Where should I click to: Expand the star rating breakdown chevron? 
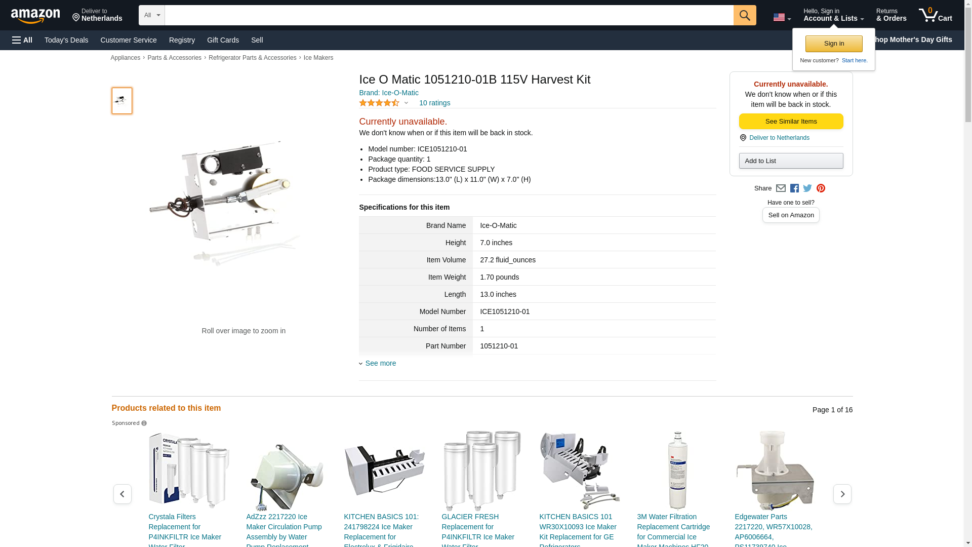(406, 103)
